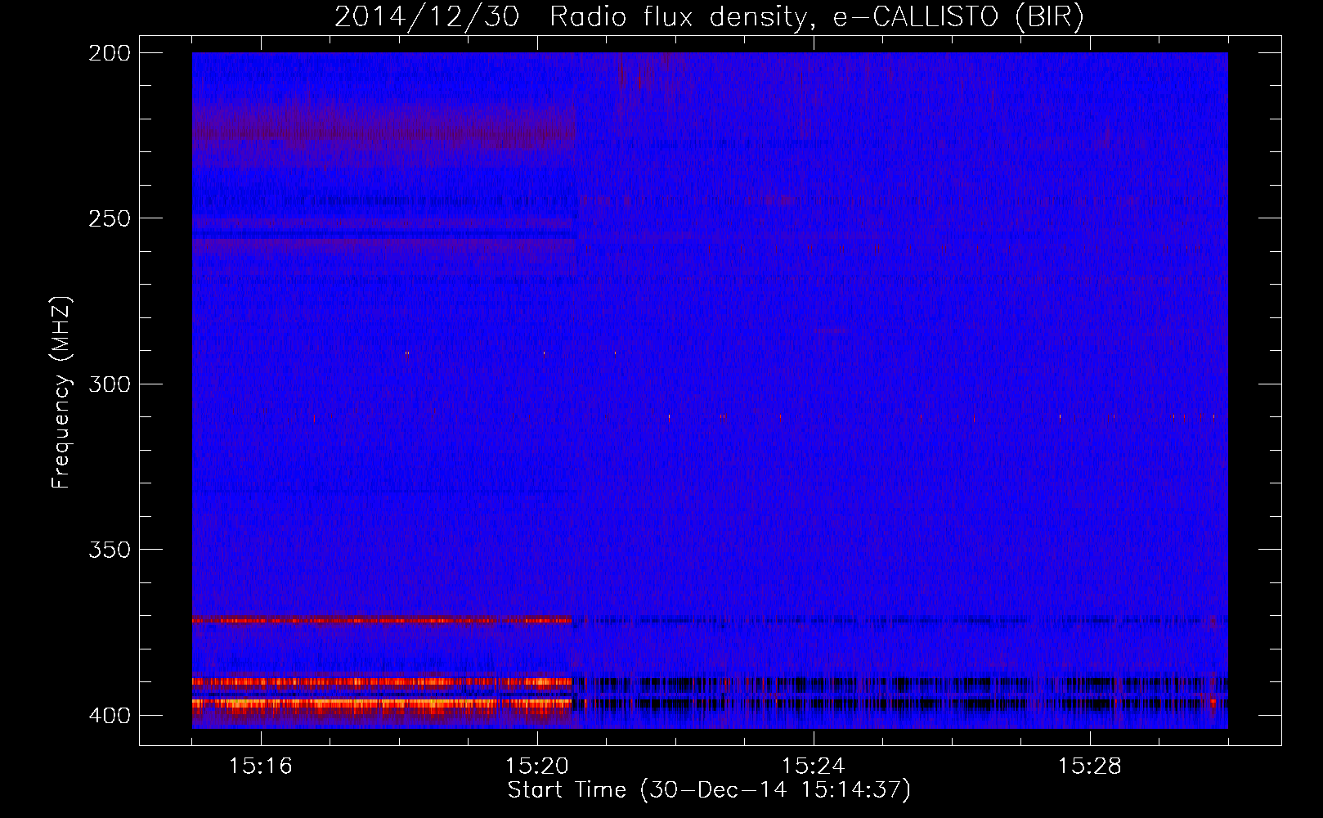The height and width of the screenshot is (818, 1323).
Task: Click the 'Frequency (MHZ)' axis label
Action: click(x=61, y=393)
